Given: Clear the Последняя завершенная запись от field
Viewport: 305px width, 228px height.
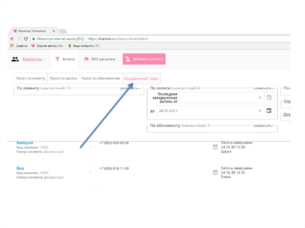Looking at the screenshot, I should pos(259,98).
